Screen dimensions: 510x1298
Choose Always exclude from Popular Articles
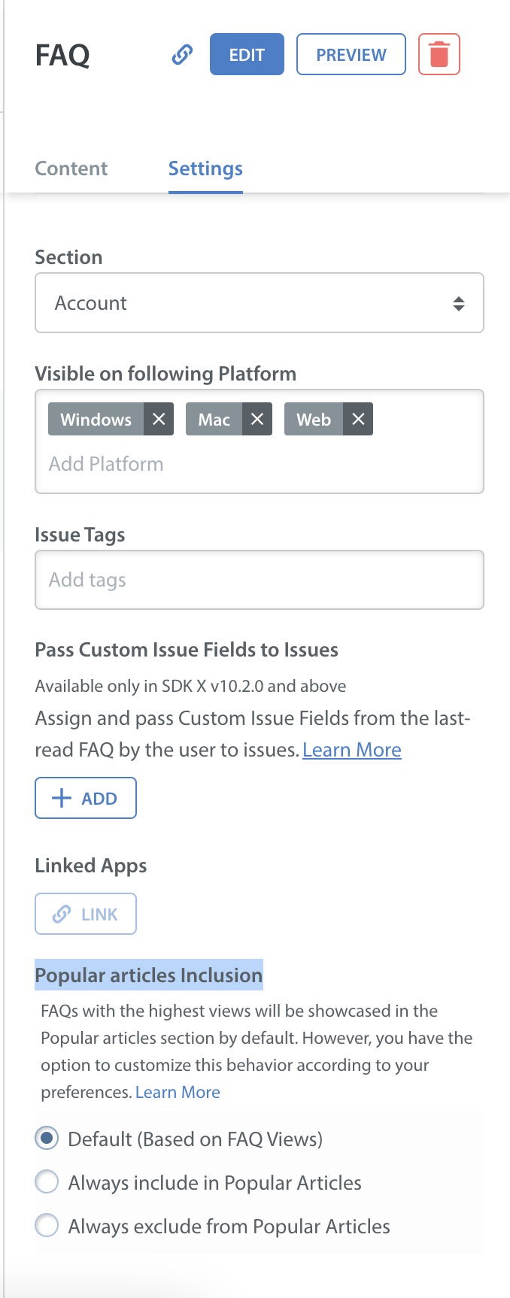[x=47, y=1226]
